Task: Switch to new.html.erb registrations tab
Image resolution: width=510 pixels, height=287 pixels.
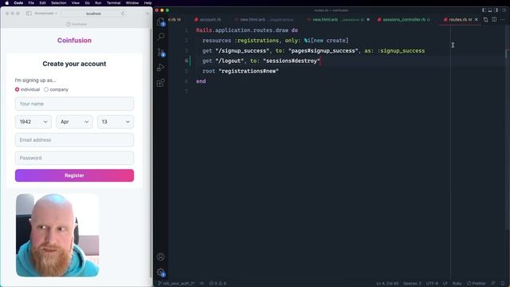Action: (264, 19)
